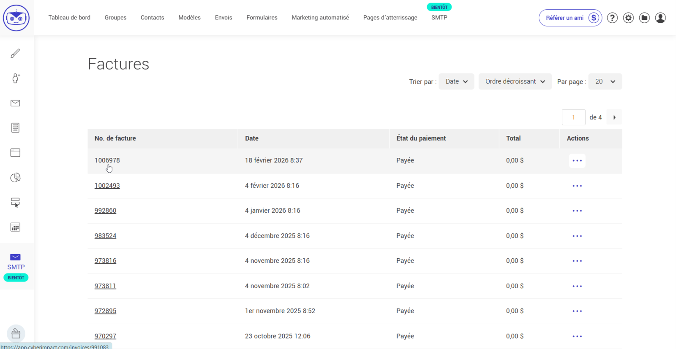Go to the Contacts menu
Screen dimensions: 676x349
tap(152, 18)
